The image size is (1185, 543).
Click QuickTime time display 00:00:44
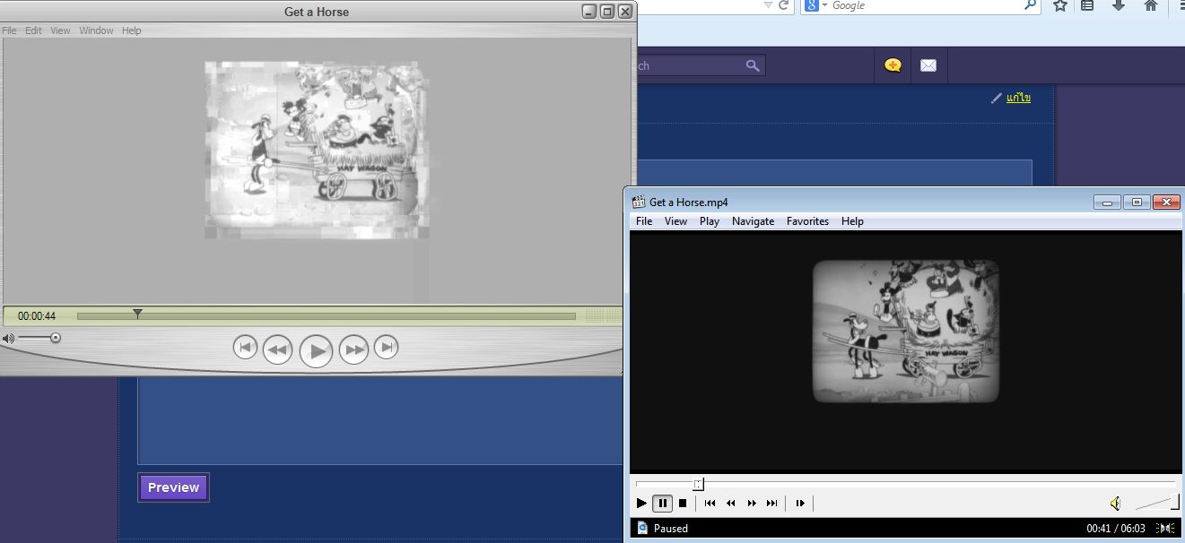click(37, 316)
